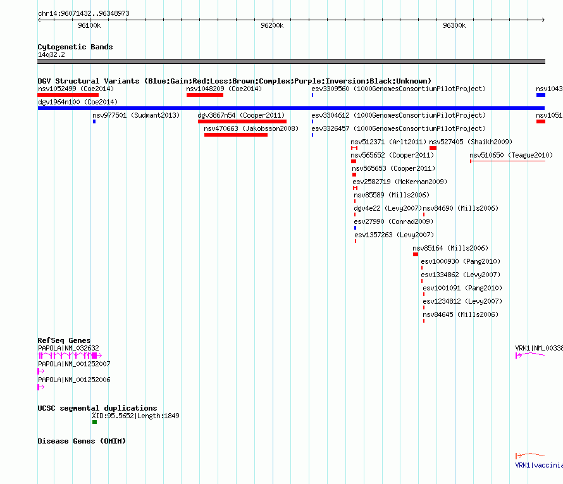Viewport: 563px width, 484px height.
Task: Open esv3309560 1000GenomesConsortiumPilotProject label
Action: (399, 89)
